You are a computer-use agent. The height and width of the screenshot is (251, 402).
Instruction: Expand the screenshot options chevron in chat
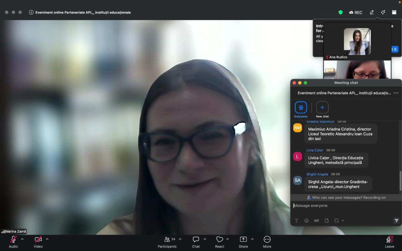point(343,220)
